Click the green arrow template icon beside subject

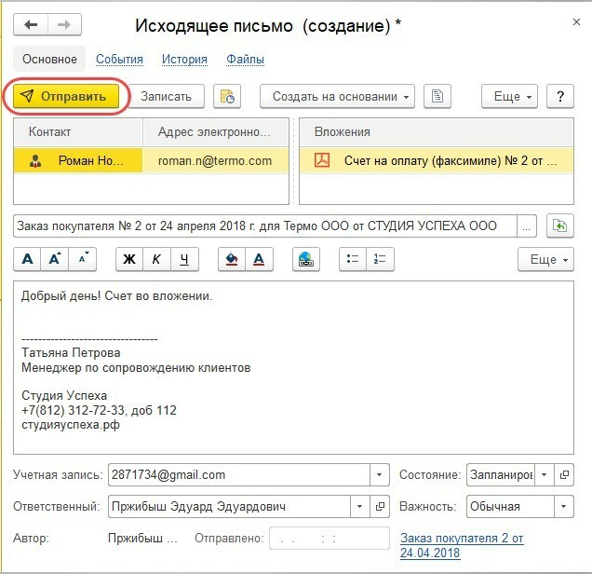point(560,226)
